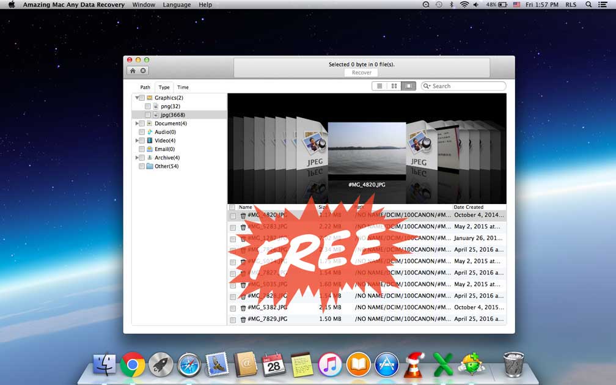Enable the Other(54) category checkbox
This screenshot has width=616, height=385.
coord(142,166)
